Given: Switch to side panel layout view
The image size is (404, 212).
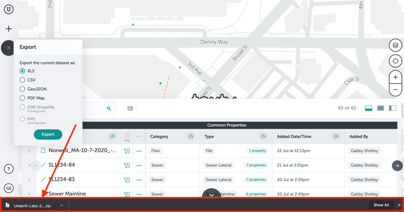Looking at the screenshot, I should [392, 108].
